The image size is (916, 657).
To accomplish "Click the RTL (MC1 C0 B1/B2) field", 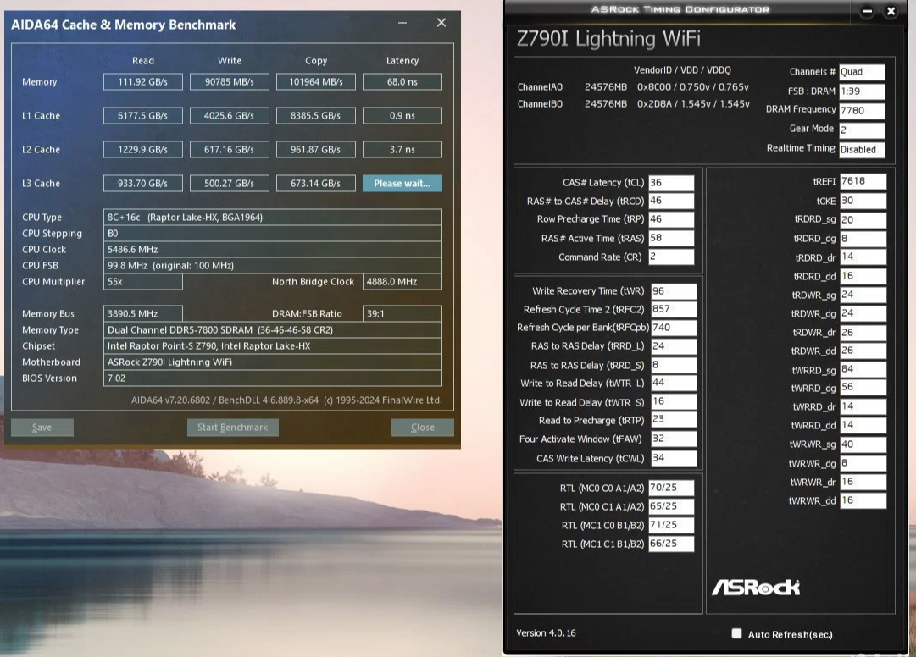I will [671, 525].
